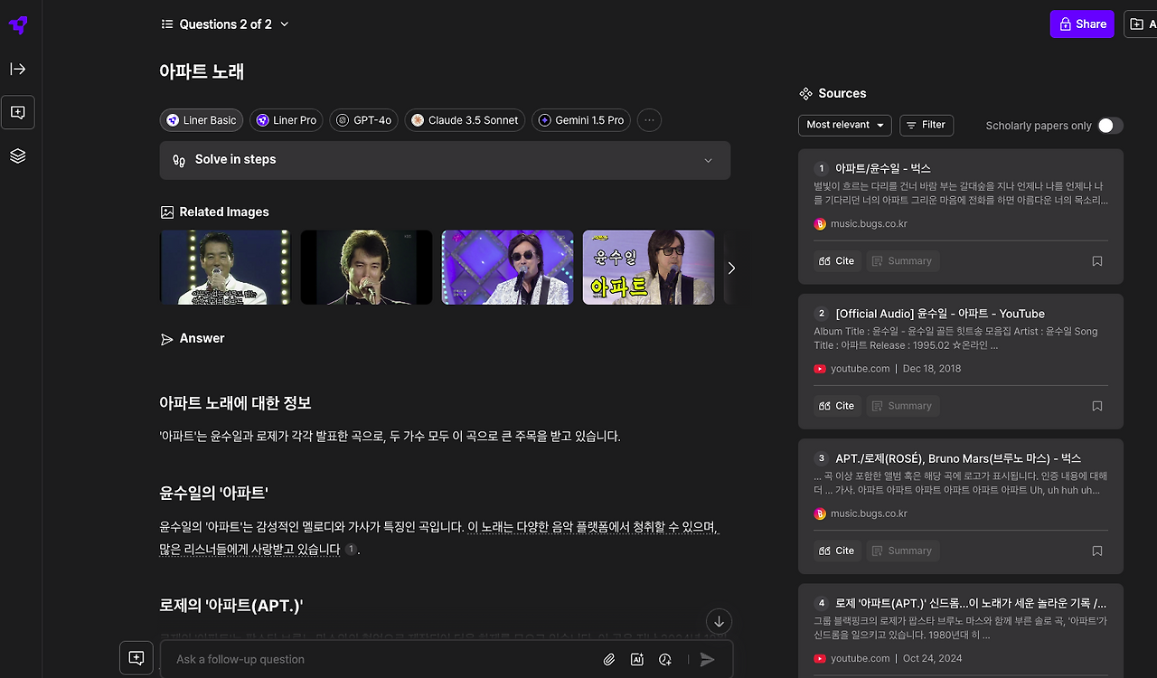This screenshot has width=1157, height=678.
Task: Open the Questions 2 of 2 dropdown
Action: 224,24
